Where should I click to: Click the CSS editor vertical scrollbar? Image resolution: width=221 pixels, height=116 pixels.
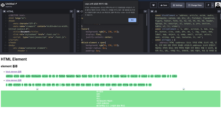tap(147, 20)
